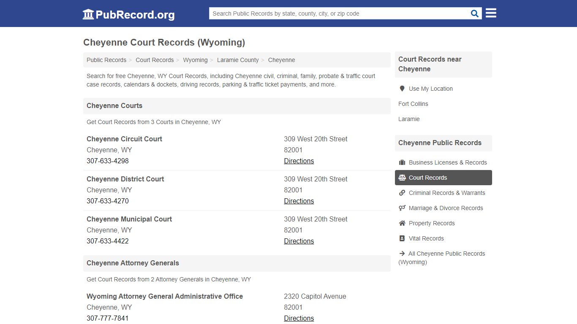Click the magnifying glass search icon

click(x=475, y=13)
